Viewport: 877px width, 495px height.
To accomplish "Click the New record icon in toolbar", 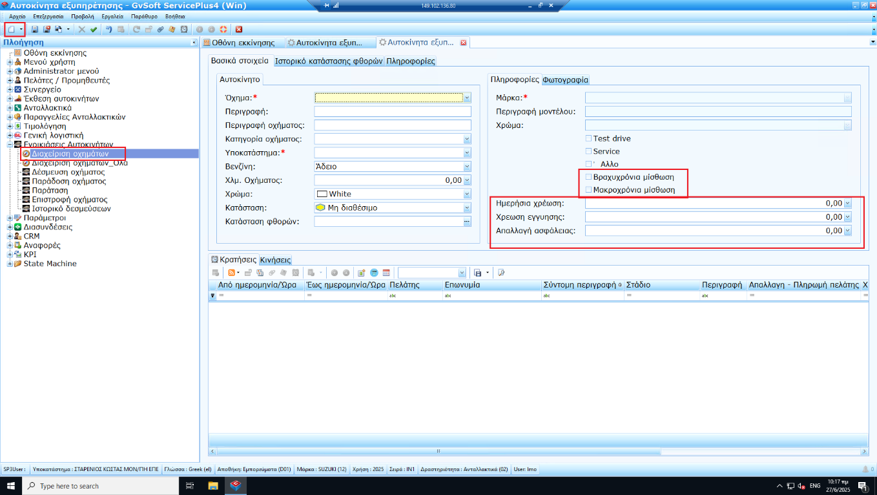I will click(11, 29).
